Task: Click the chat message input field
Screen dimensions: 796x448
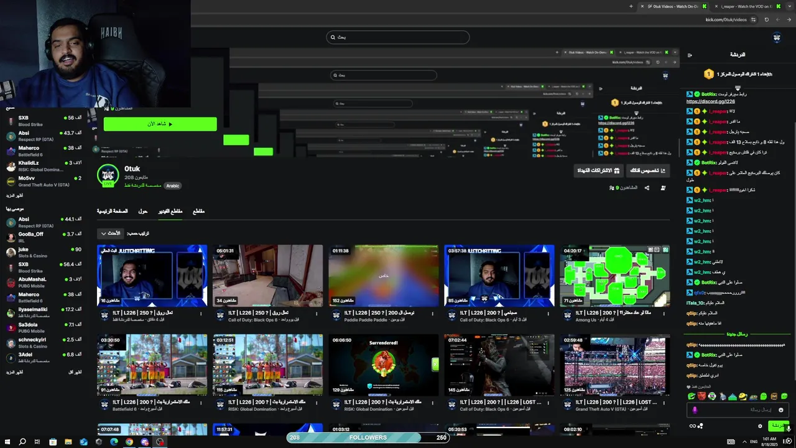Action: tap(738, 409)
